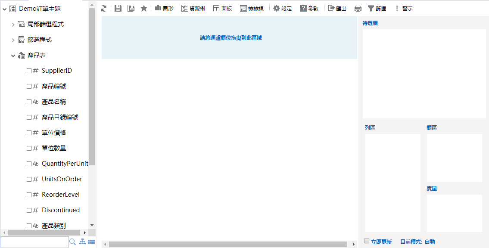Switch to list view icon
This screenshot has height=248, width=489.
coord(91,242)
